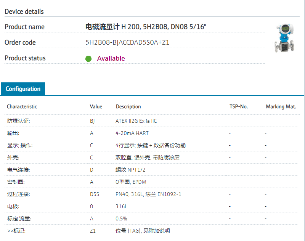This screenshot has height=241, width=305.
Task: Click the Description column header
Action: click(x=128, y=107)
